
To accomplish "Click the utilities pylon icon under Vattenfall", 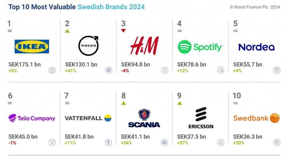I will [x=109, y=142].
